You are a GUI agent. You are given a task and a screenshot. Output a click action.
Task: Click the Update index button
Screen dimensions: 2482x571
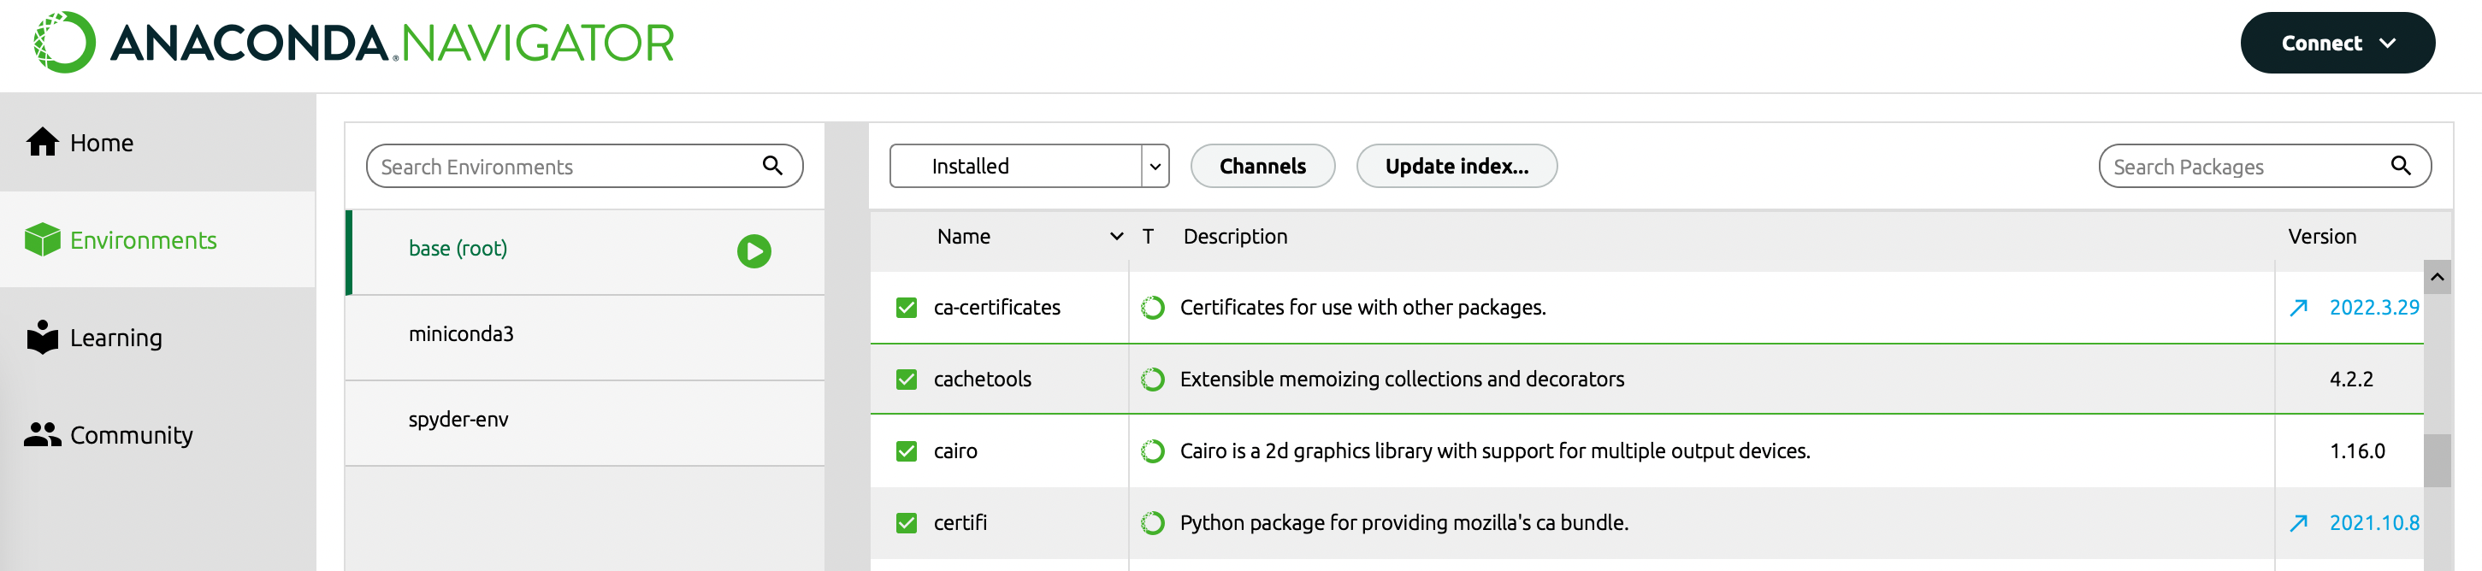(1455, 166)
